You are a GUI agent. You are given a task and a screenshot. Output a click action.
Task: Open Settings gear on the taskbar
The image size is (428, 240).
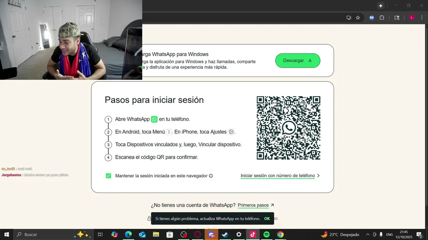239,235
